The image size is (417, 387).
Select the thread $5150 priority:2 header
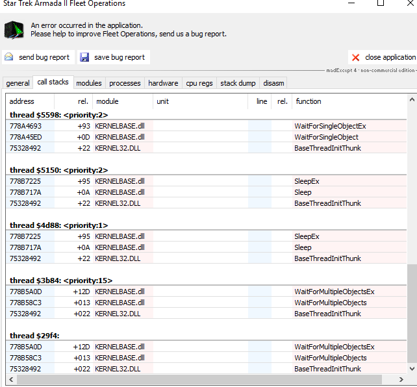click(x=58, y=170)
